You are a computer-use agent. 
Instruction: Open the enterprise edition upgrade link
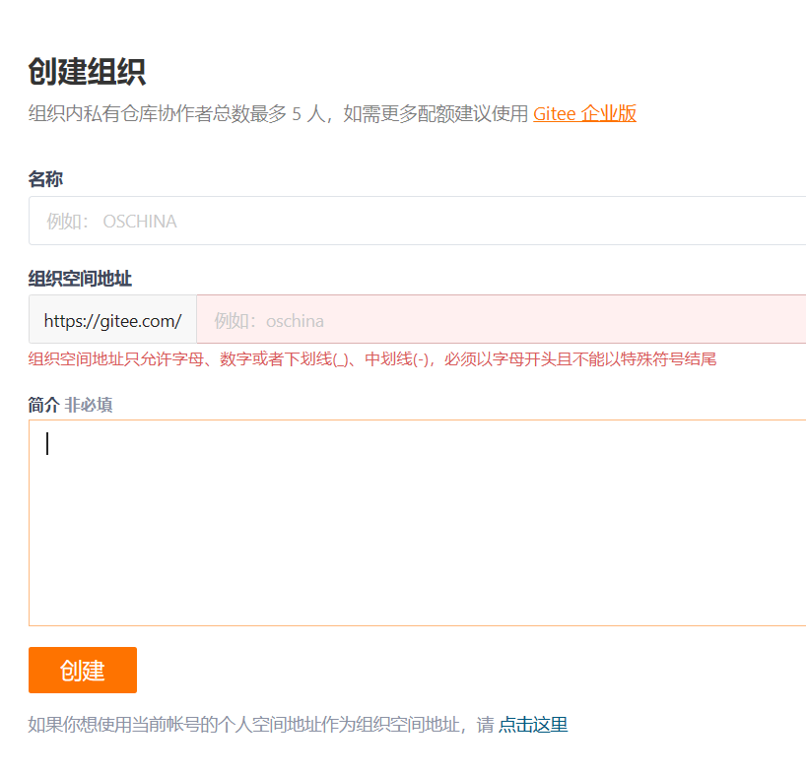585,113
